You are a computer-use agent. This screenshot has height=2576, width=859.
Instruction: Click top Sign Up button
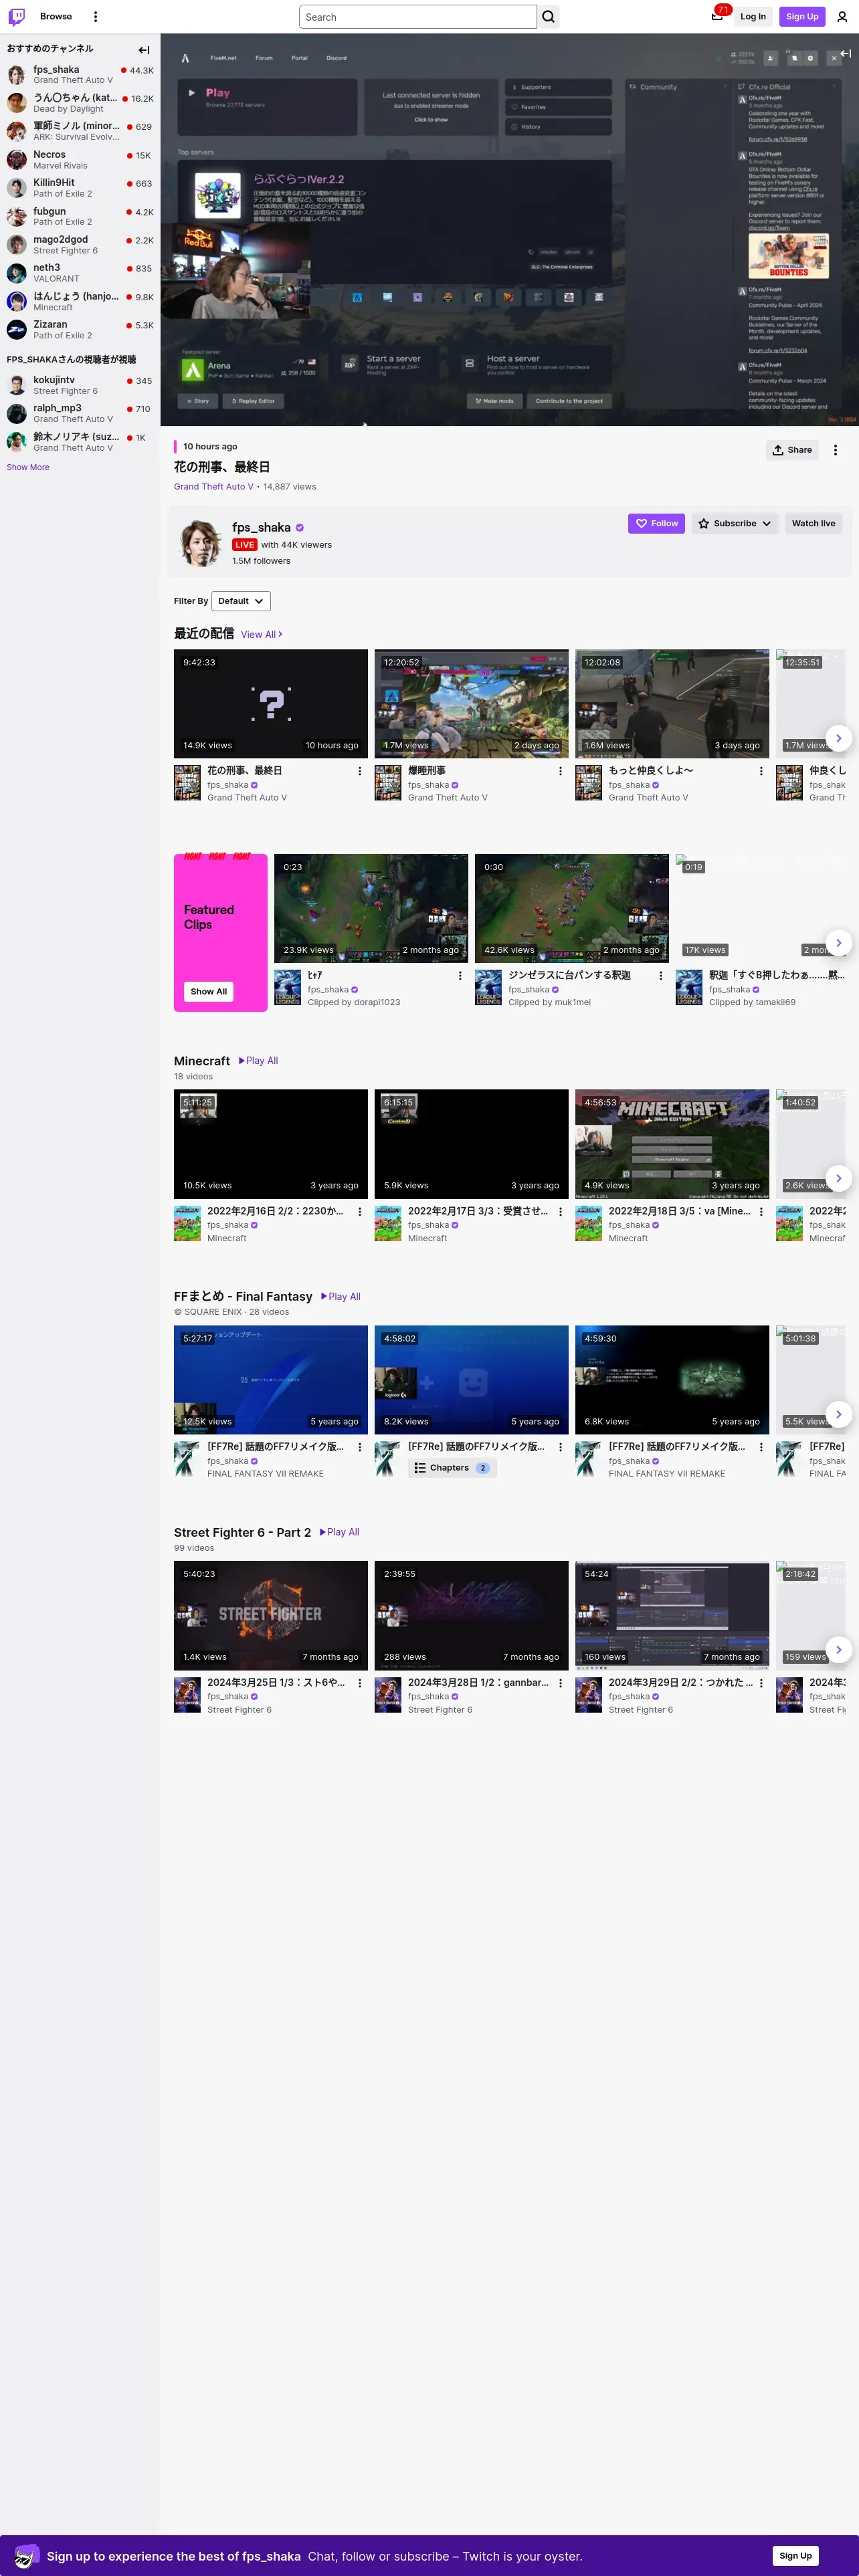[x=802, y=16]
